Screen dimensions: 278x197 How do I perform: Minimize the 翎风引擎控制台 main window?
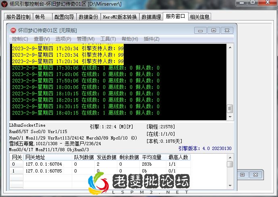(x=241, y=2)
